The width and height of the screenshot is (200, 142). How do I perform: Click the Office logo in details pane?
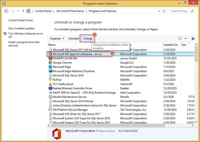point(57,134)
